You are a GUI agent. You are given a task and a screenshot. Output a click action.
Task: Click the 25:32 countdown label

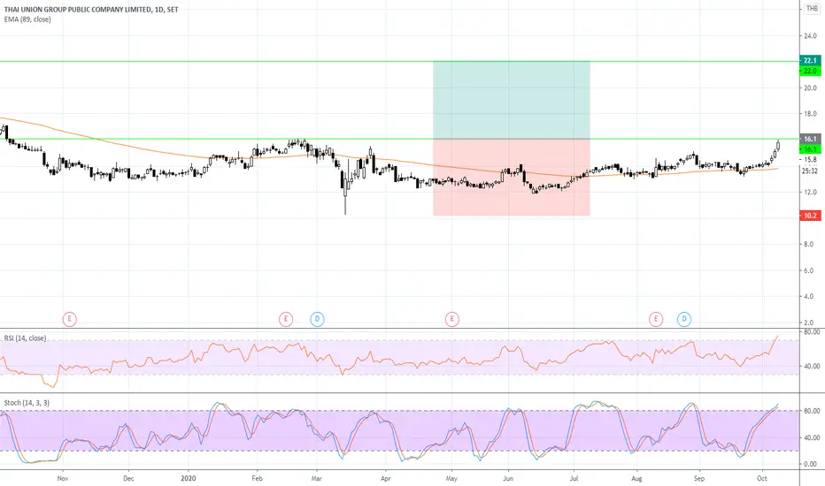[810, 171]
